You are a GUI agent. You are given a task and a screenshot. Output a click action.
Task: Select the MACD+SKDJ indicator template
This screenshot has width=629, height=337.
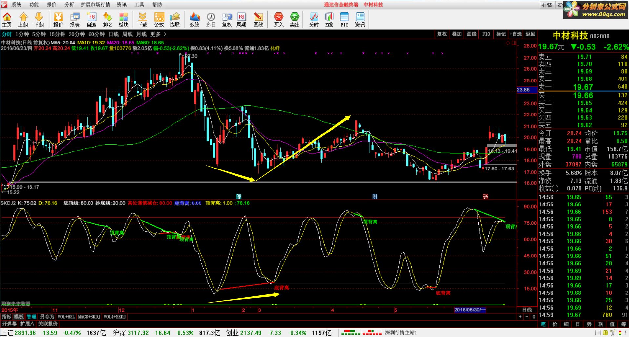coord(89,317)
